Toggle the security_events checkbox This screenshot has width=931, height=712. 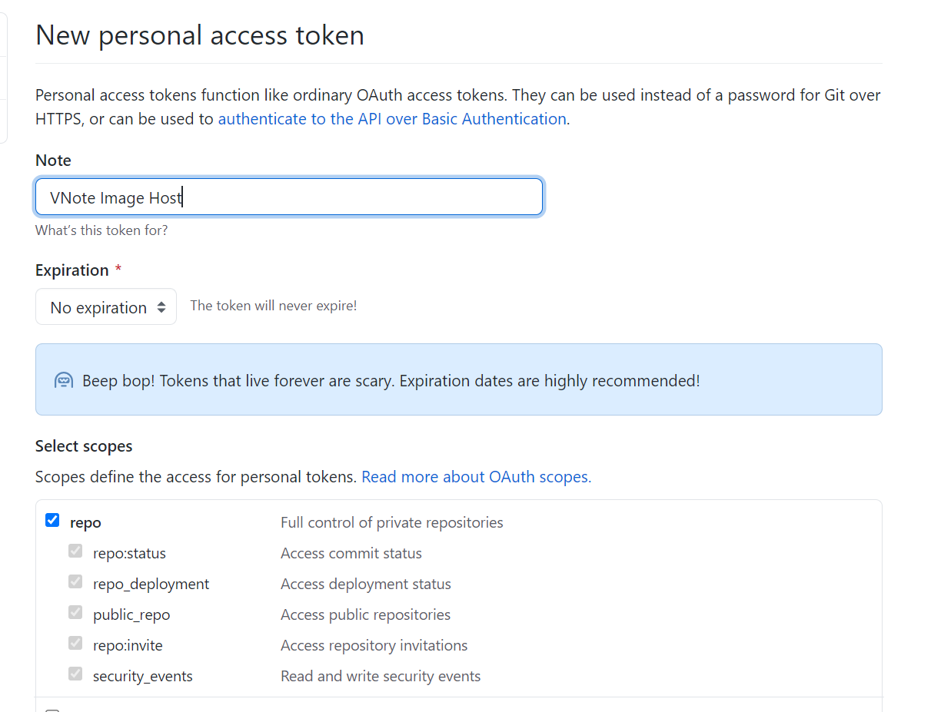(x=75, y=674)
